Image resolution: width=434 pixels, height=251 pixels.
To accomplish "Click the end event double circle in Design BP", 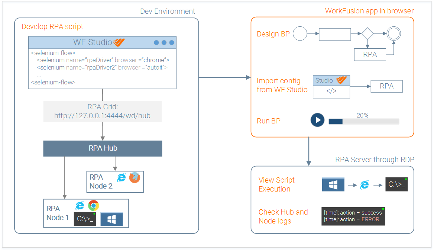I will pyautogui.click(x=393, y=34).
